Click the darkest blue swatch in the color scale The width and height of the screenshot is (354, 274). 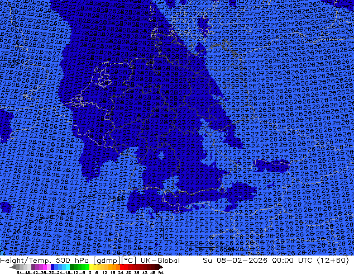[x=52, y=267]
